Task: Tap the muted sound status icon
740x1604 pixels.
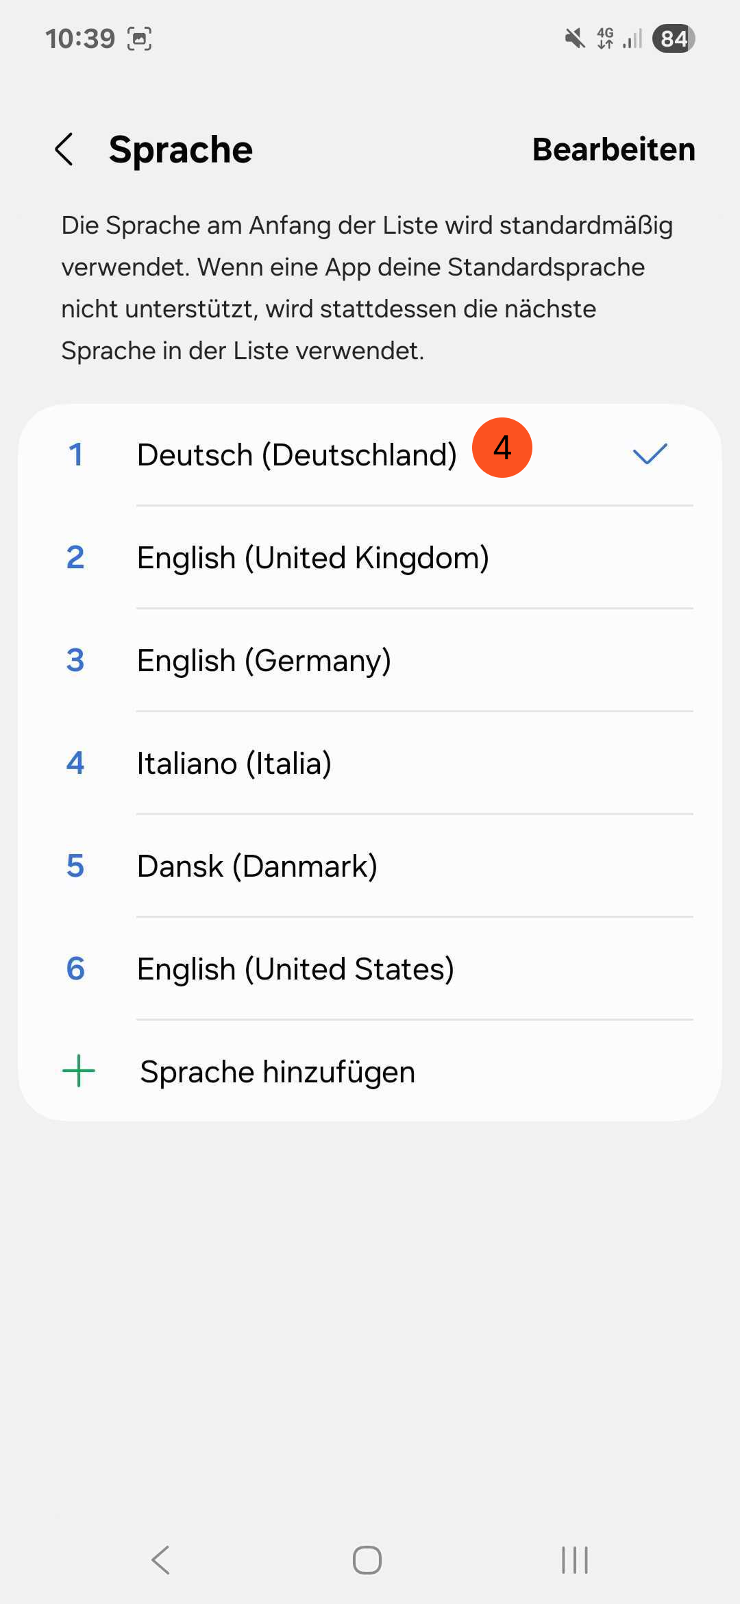Action: (575, 38)
